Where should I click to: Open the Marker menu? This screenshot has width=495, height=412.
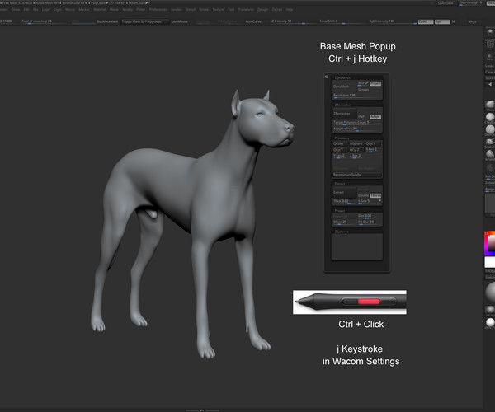point(84,9)
